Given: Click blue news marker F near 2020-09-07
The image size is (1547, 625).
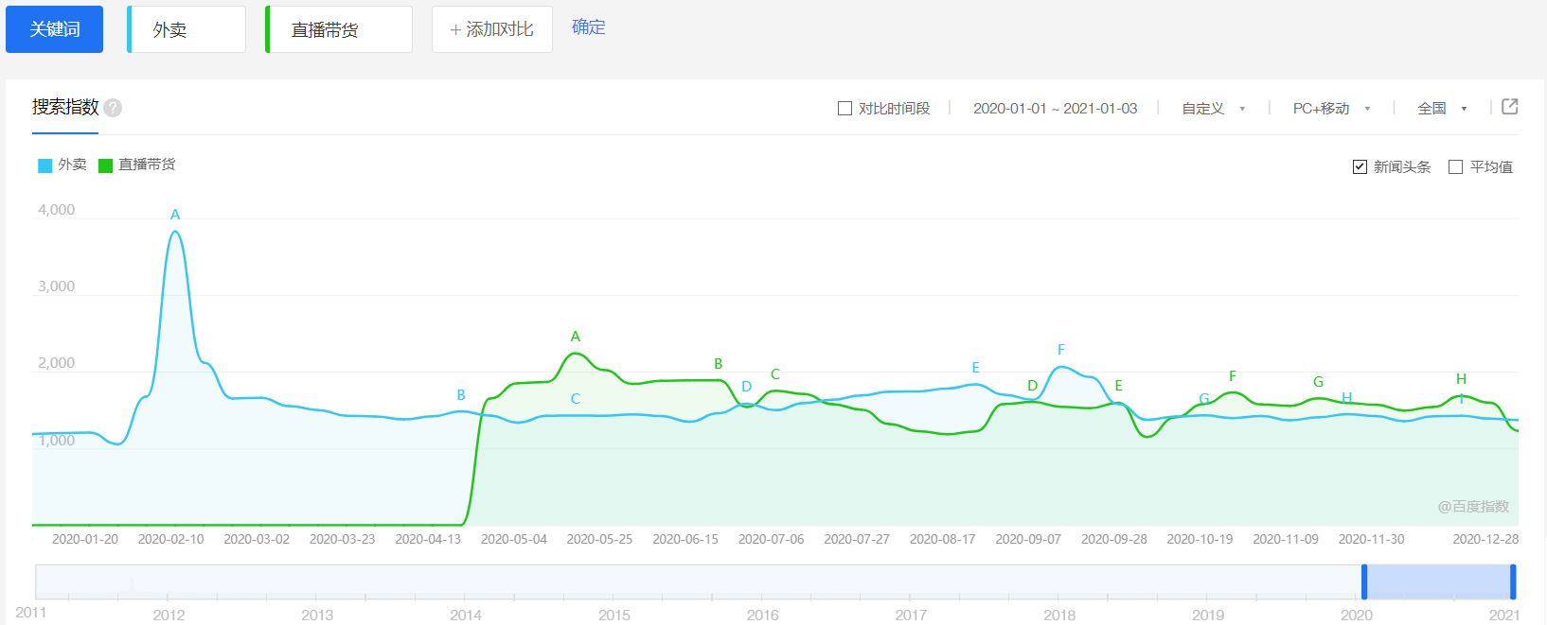Looking at the screenshot, I should click(x=1060, y=350).
